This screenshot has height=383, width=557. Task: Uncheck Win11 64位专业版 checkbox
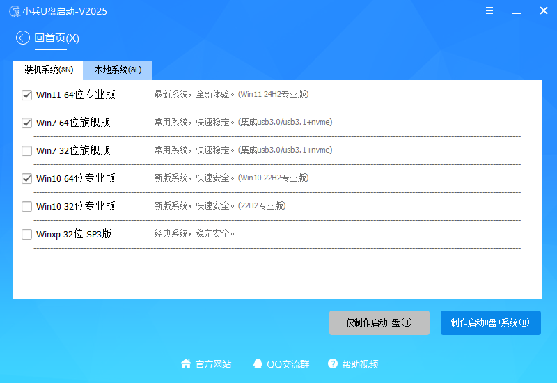coord(26,95)
